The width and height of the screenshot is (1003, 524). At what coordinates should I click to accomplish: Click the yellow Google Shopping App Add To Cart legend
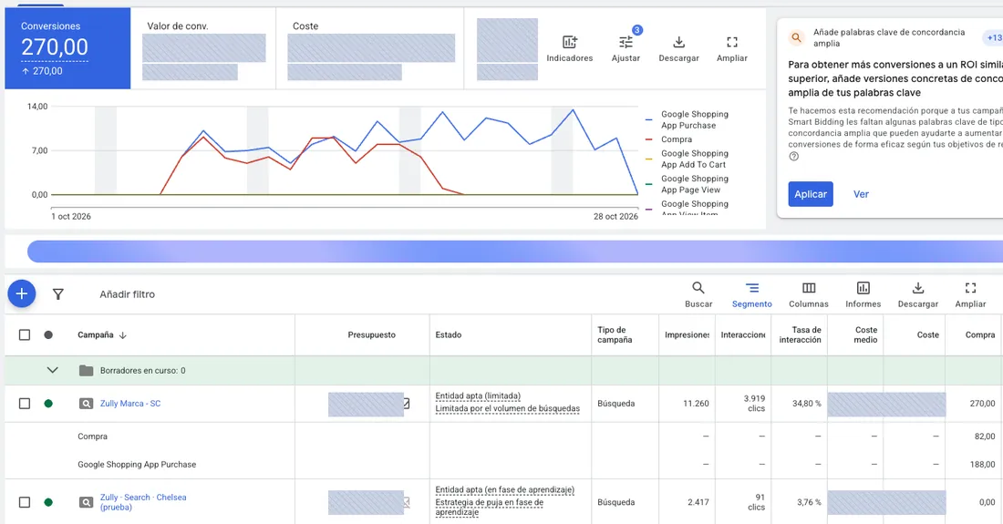coord(688,159)
